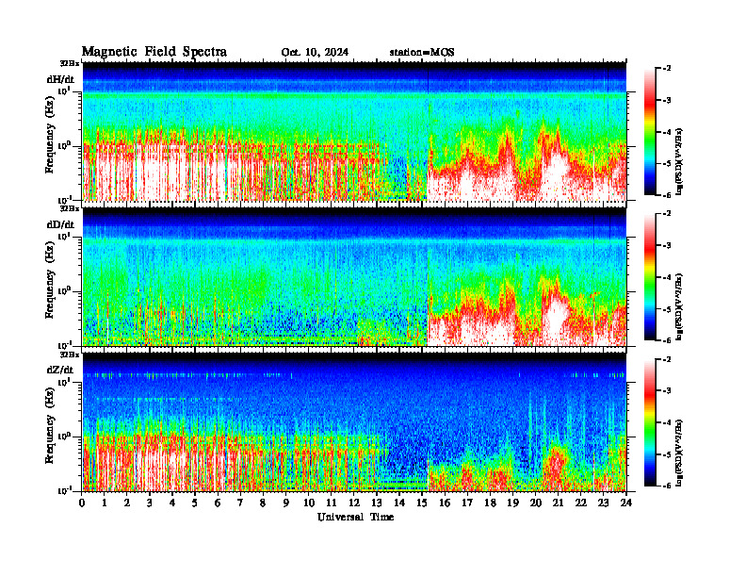Select the "dH/dt" panel label
This screenshot has width=746, height=577.
tap(60, 79)
